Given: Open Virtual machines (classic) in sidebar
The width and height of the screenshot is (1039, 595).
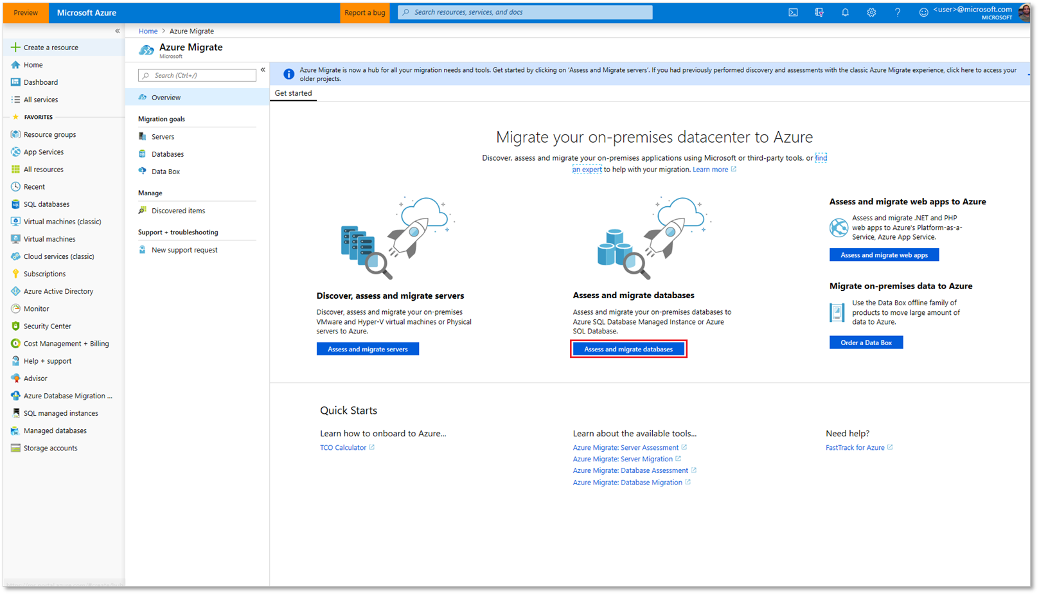Looking at the screenshot, I should point(64,222).
